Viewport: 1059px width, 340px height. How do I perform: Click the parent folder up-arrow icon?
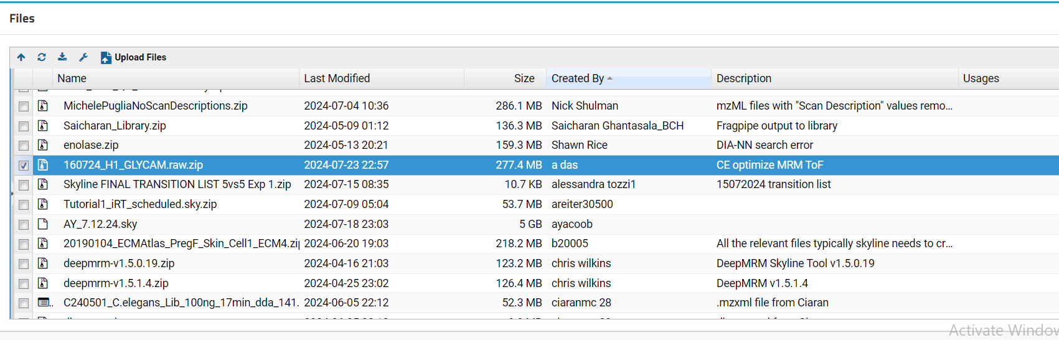pos(21,57)
